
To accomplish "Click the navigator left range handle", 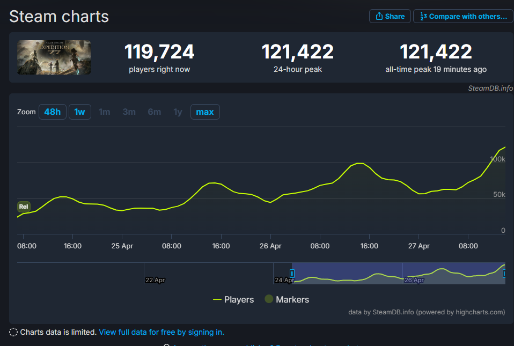I will [292, 273].
